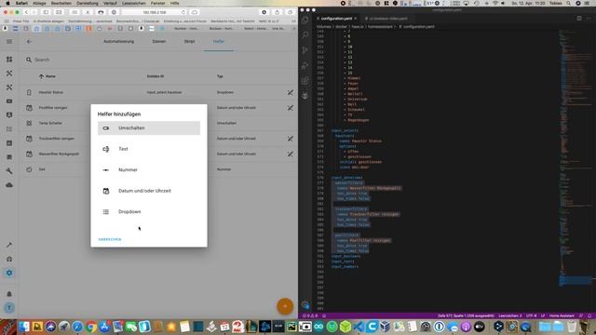
Task: Click calendar-clock icon beside Datum und/oder Uhrzeit
Action: (x=105, y=191)
